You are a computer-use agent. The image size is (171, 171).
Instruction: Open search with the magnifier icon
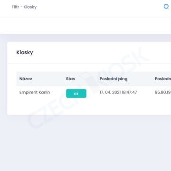pyautogui.click(x=166, y=7)
